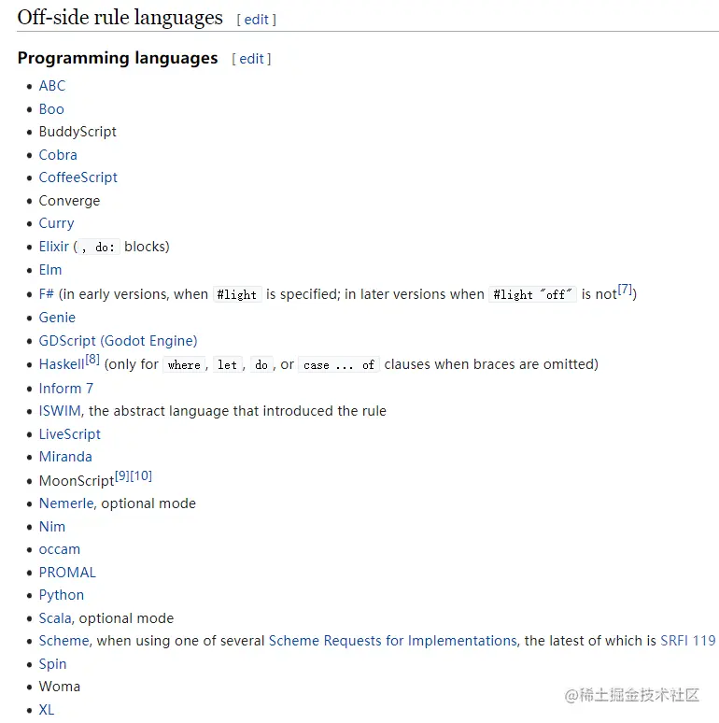Click the MoonScript text

pos(77,481)
